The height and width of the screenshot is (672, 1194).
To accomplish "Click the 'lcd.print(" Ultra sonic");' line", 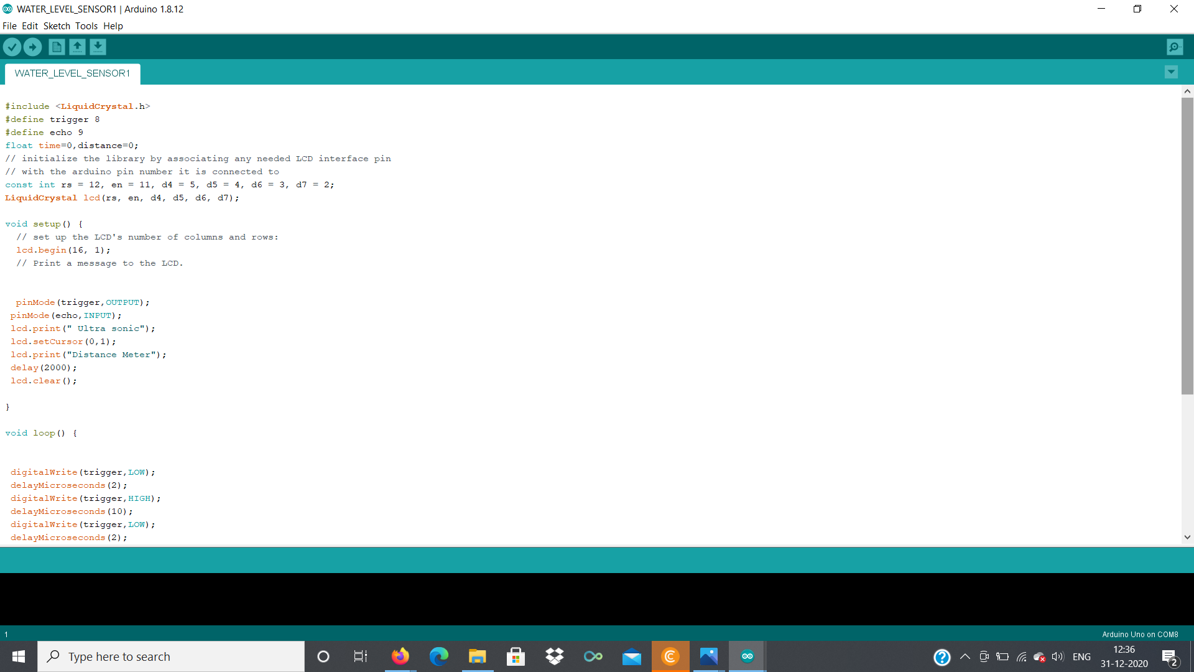I will click(83, 329).
